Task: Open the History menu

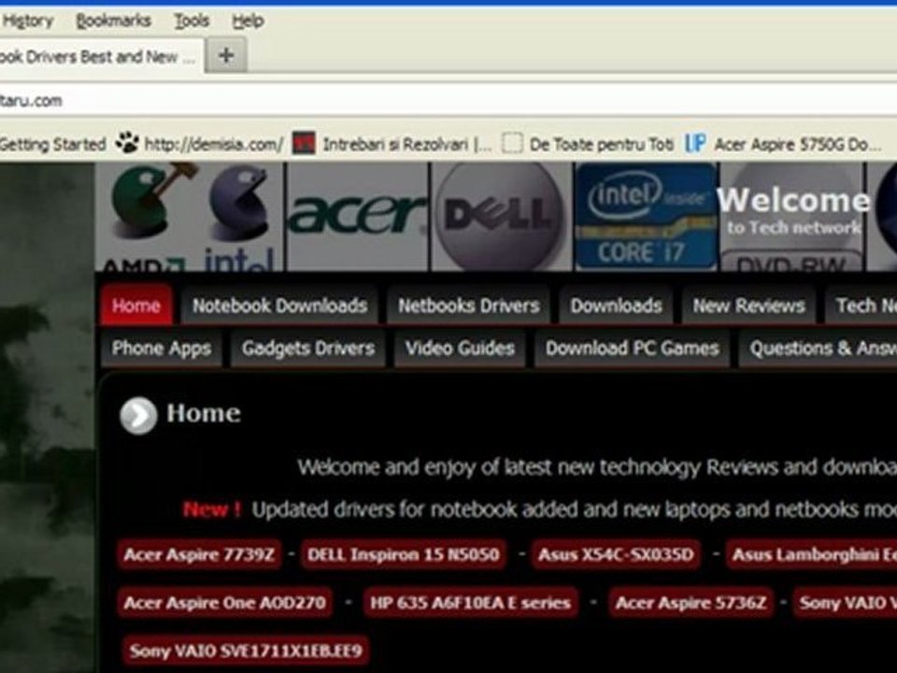Action: point(27,21)
